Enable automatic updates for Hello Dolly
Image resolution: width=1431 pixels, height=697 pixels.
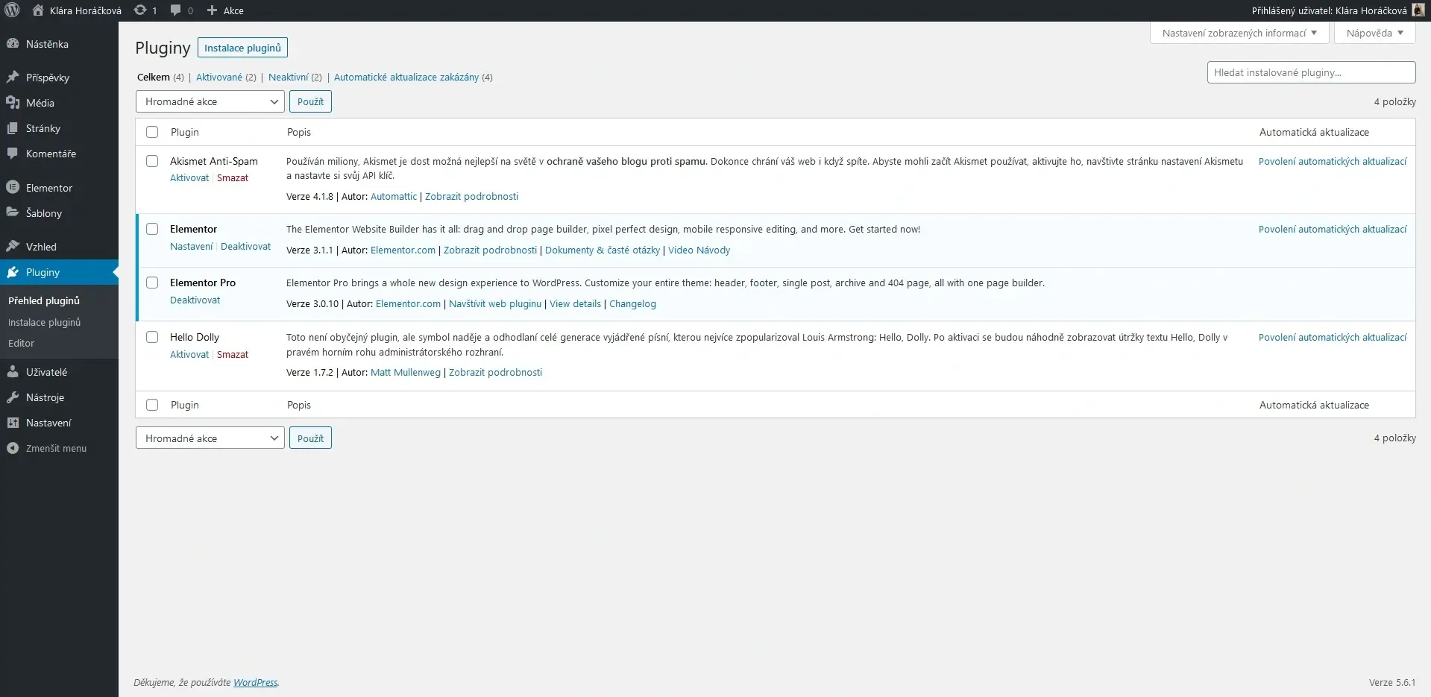[x=1333, y=337]
